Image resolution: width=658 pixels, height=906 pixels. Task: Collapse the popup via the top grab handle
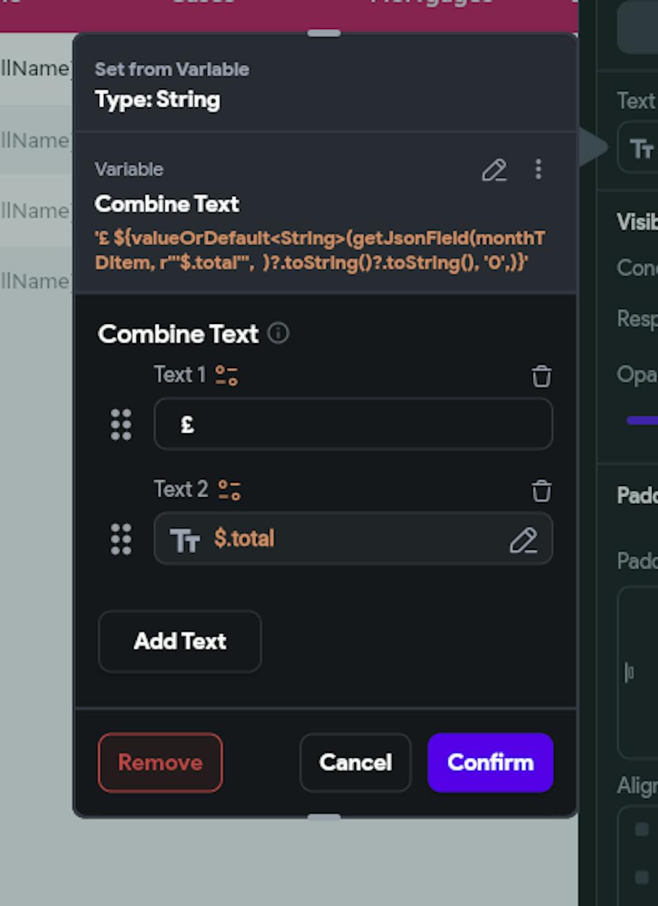(x=324, y=31)
